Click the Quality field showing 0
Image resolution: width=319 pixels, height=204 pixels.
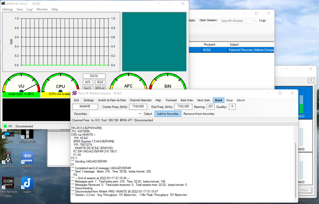pyautogui.click(x=232, y=107)
